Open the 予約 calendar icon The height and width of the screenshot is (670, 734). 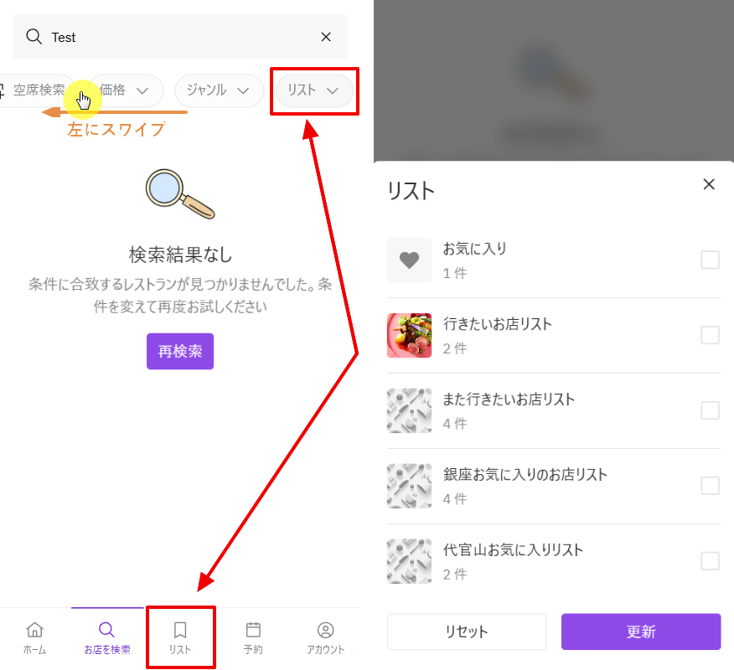(253, 630)
